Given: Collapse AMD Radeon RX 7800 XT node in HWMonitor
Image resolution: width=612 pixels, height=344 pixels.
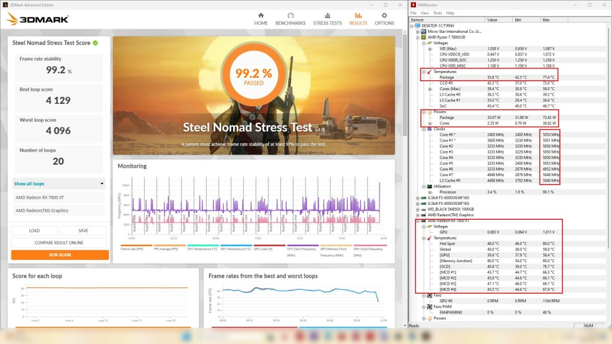Looking at the screenshot, I should [x=418, y=221].
